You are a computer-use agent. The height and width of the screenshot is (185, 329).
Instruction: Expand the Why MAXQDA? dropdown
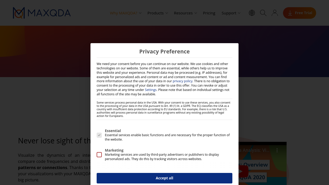[x=125, y=13]
